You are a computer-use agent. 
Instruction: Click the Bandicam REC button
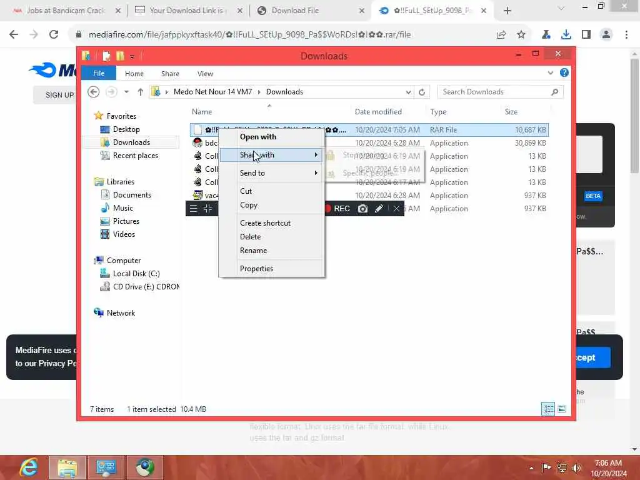pos(337,209)
